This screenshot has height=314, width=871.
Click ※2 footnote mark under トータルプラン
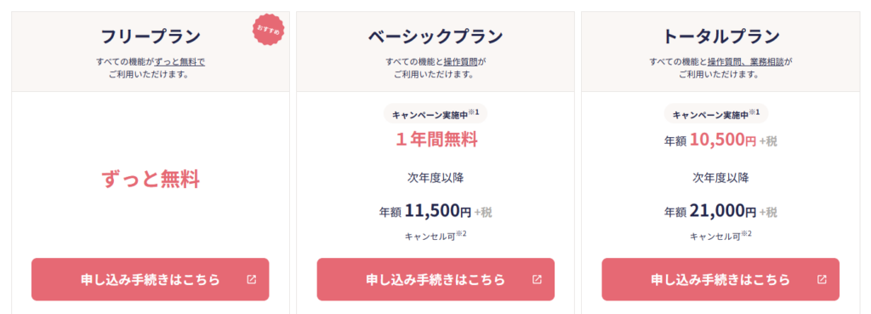[746, 233]
